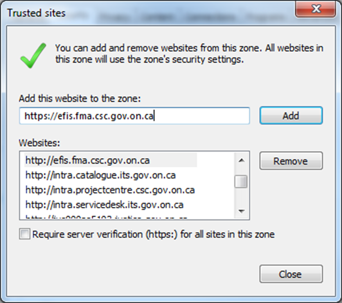
Task: Select the partially visible last website entry
Action: [106, 217]
